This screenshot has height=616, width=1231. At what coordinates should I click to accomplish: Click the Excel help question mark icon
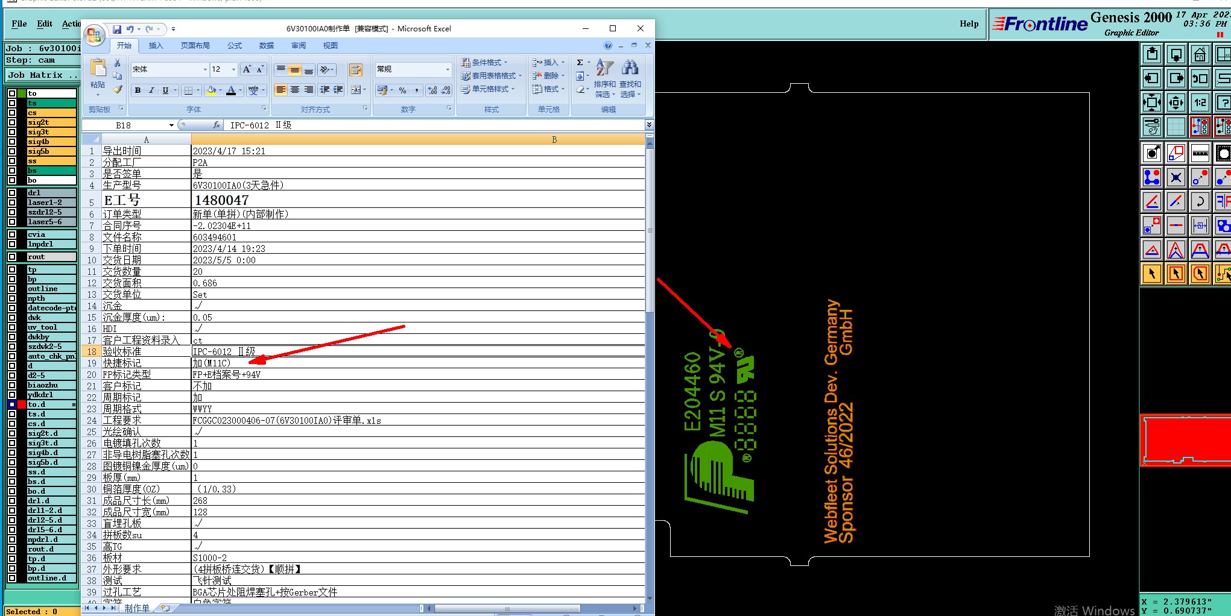608,45
